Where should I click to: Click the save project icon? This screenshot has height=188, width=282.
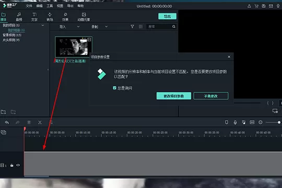(x=264, y=6)
